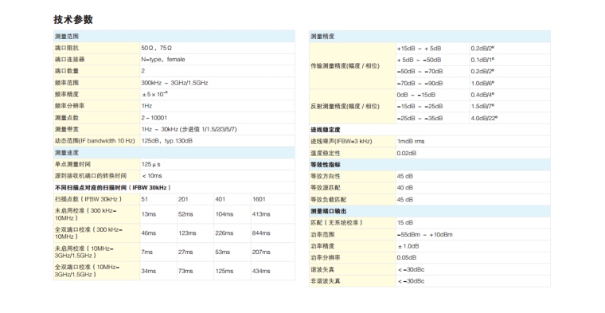Screen dimensions: 605x313
Task: Click the 测量速度 section header
Action: 174,152
